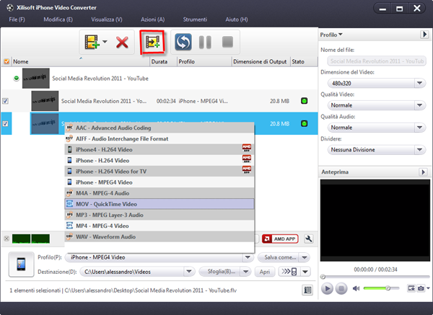The height and width of the screenshot is (315, 433).
Task: Take a snapshot with camera icon
Action: click(421, 288)
